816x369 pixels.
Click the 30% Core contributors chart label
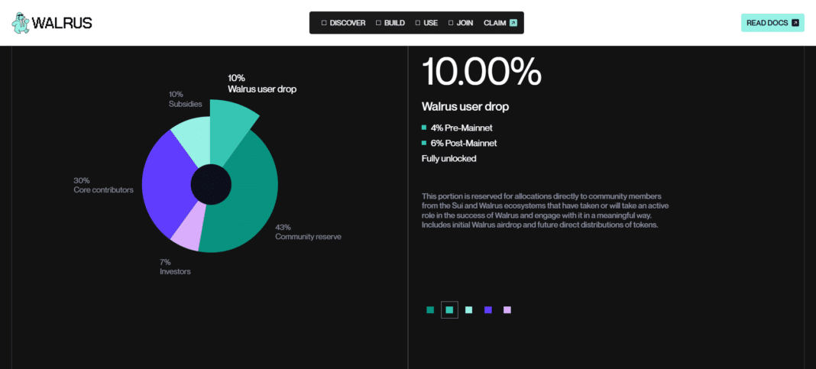click(x=103, y=185)
